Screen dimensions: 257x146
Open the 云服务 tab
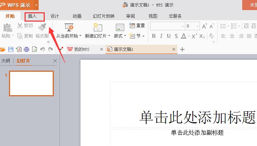tap(175, 16)
